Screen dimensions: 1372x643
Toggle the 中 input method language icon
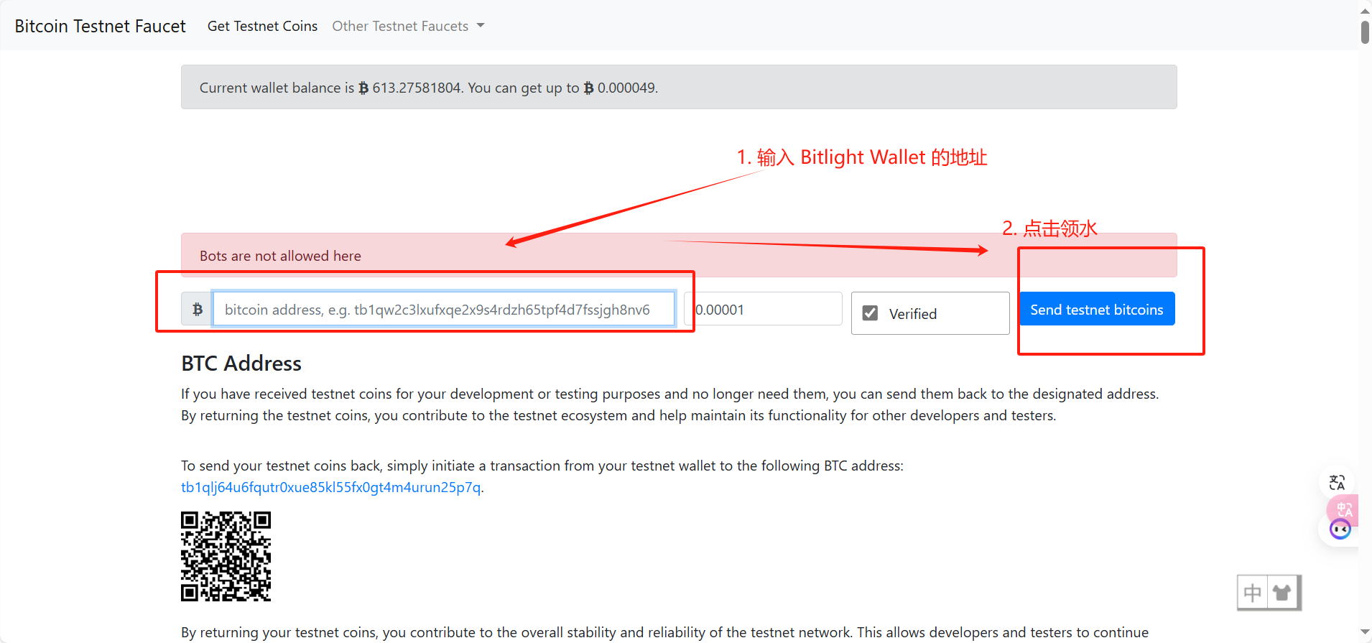pos(1253,593)
